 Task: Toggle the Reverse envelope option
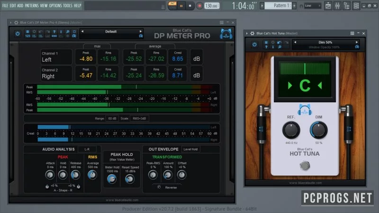[x=159, y=187]
